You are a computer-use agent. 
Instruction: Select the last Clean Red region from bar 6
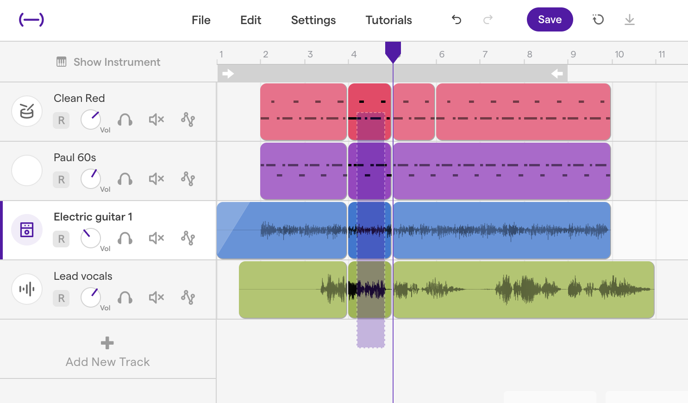pyautogui.click(x=524, y=112)
